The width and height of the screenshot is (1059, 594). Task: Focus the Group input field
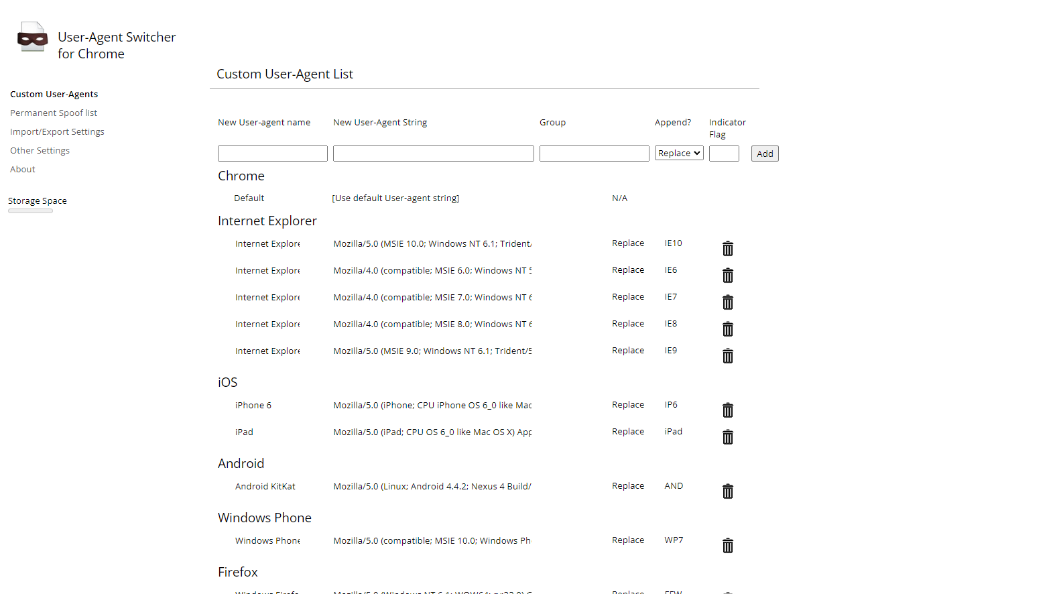point(595,154)
